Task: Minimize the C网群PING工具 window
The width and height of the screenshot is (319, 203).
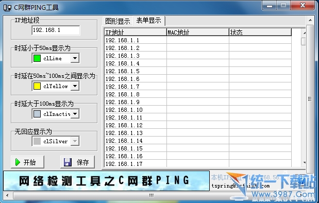Action: click(270, 6)
